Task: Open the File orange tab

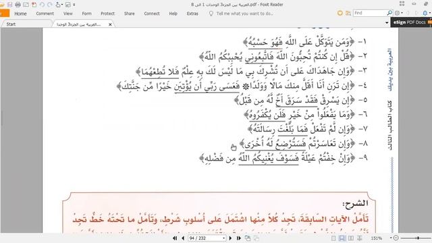Action: pos(5,13)
